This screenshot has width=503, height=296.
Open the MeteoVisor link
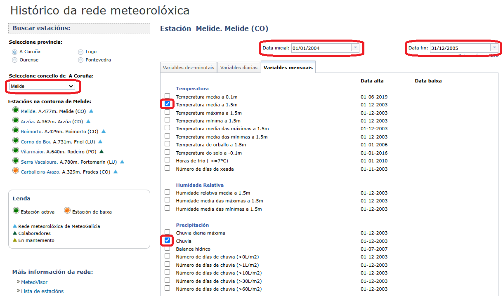[x=34, y=282]
